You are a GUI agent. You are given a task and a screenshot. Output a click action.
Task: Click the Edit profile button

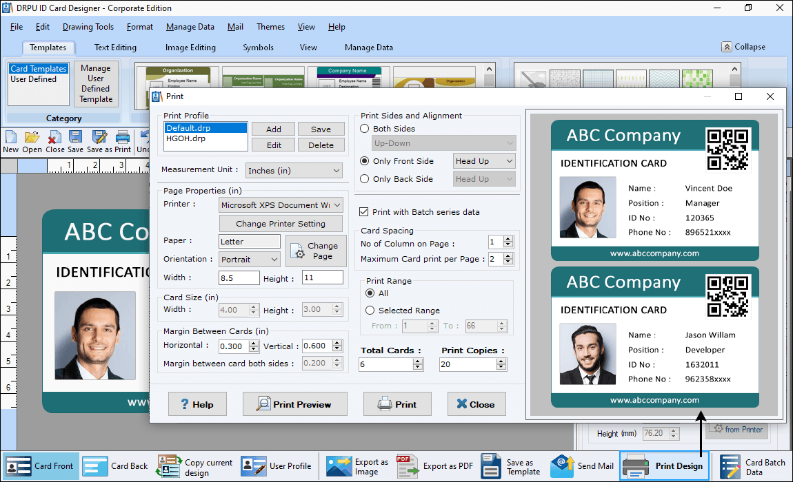coord(274,145)
